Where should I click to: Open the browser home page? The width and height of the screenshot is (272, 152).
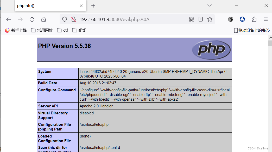click(43, 19)
